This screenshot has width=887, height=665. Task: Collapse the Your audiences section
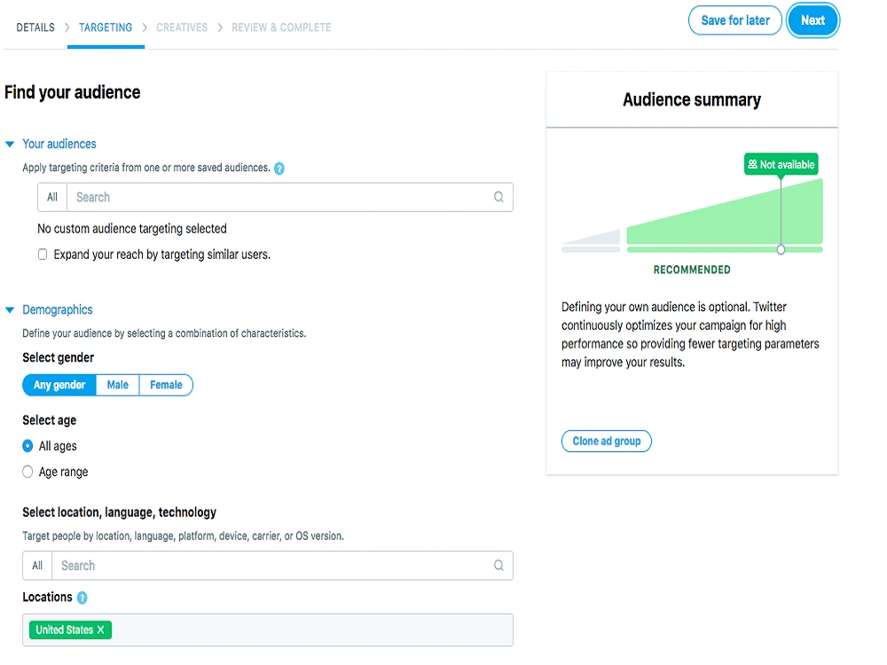pyautogui.click(x=10, y=144)
